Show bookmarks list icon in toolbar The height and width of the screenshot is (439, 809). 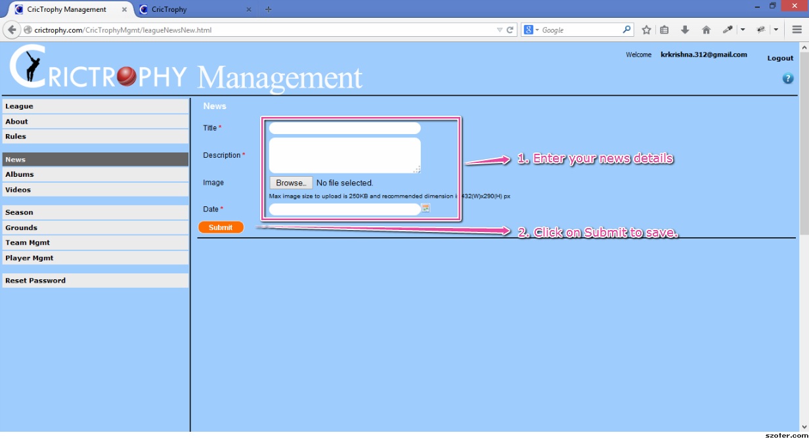(665, 30)
